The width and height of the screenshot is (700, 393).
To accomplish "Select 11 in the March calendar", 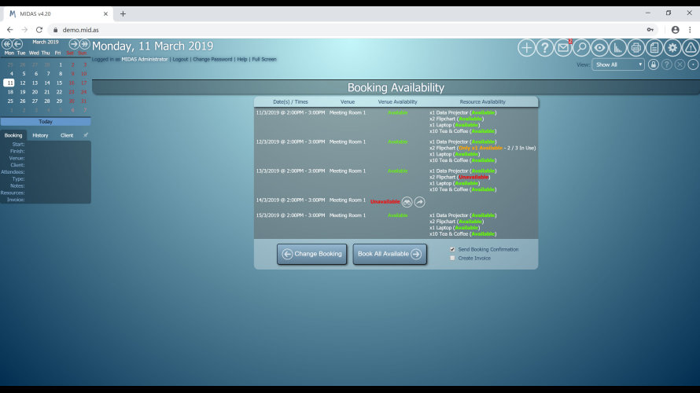I will (x=9, y=83).
